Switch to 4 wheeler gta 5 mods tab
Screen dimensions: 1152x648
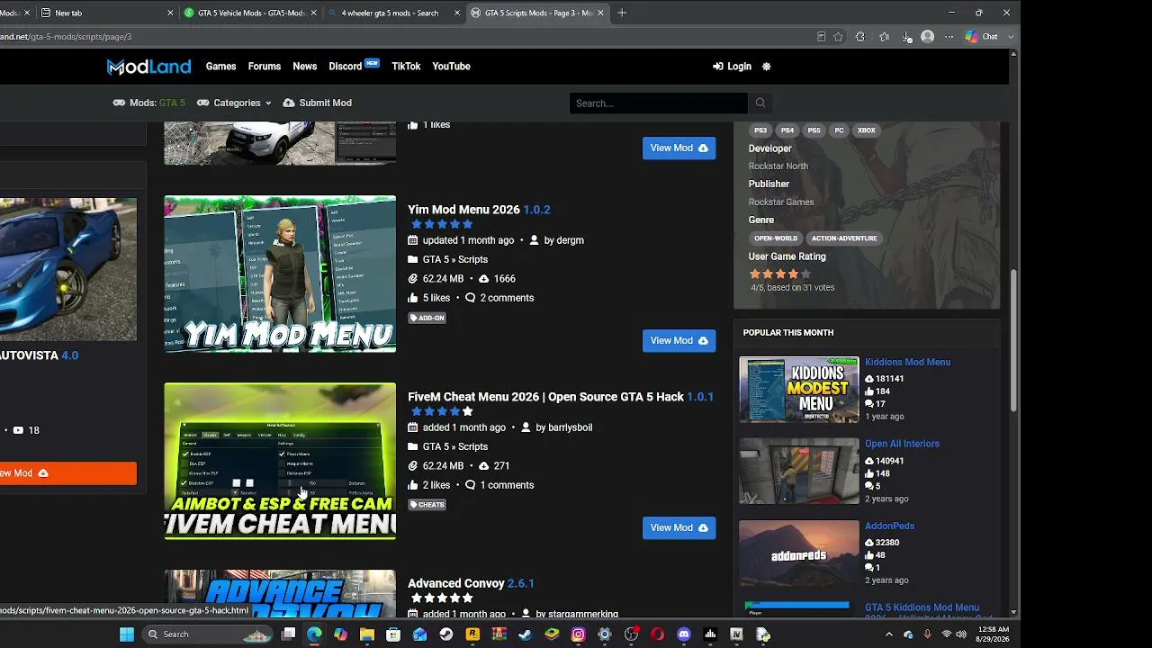coord(393,13)
